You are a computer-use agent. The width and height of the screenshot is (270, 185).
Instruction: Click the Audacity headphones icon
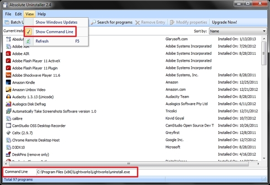(8, 97)
